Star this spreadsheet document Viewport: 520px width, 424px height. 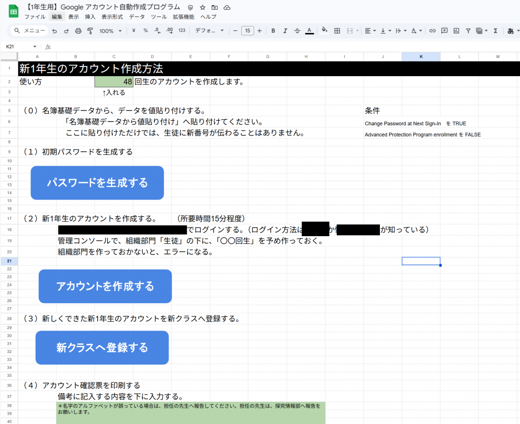[203, 7]
